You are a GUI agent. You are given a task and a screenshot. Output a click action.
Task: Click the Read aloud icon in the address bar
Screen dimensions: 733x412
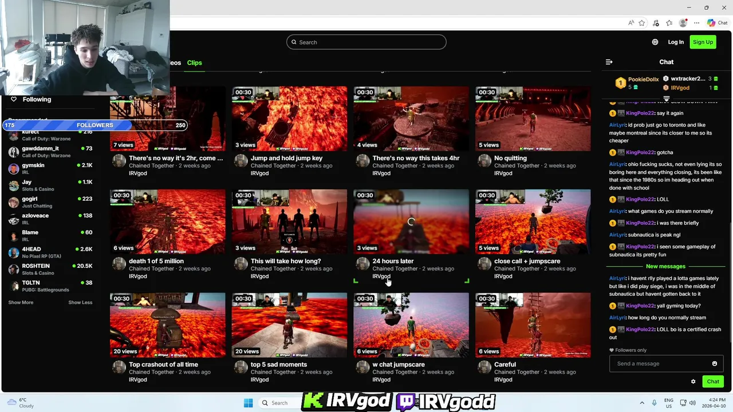pyautogui.click(x=631, y=23)
